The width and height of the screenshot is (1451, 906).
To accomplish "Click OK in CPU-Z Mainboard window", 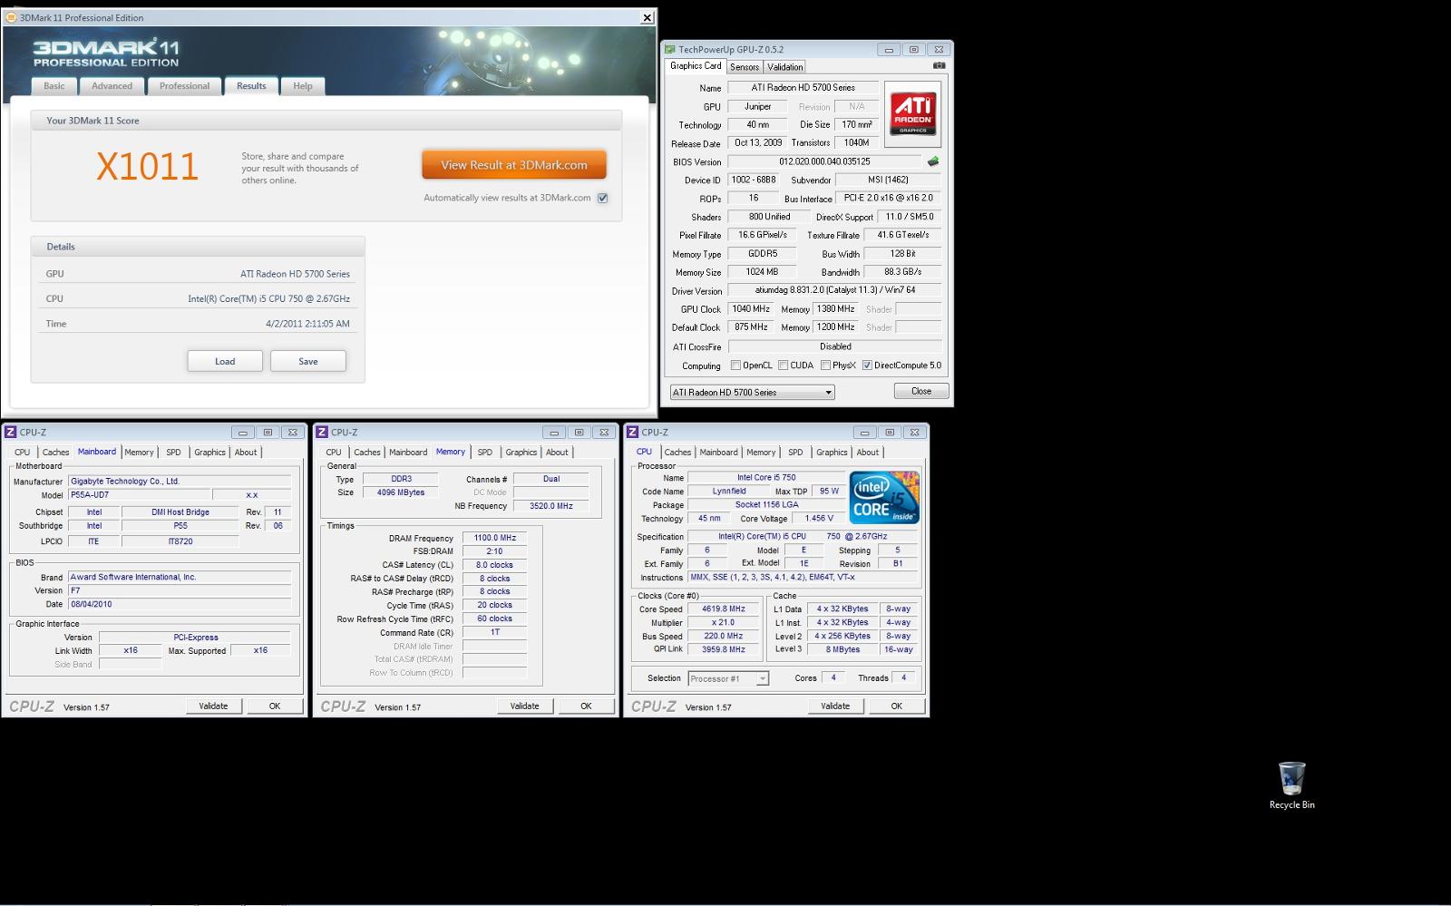I will click(x=275, y=706).
